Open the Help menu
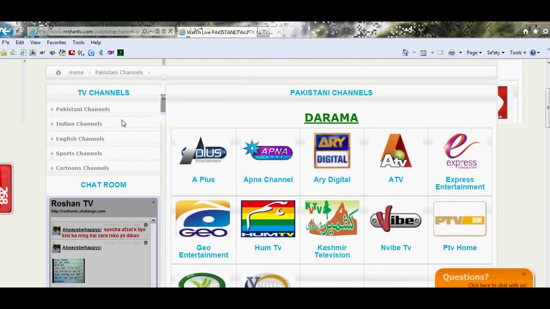550x309 pixels. 96,42
